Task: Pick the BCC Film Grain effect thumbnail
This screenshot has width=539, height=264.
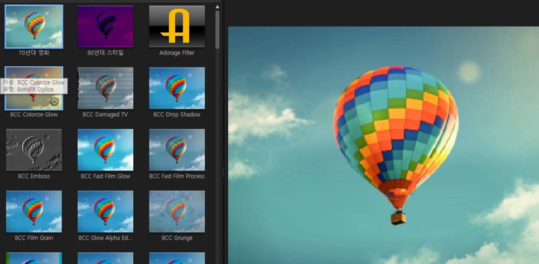Action: 34,212
